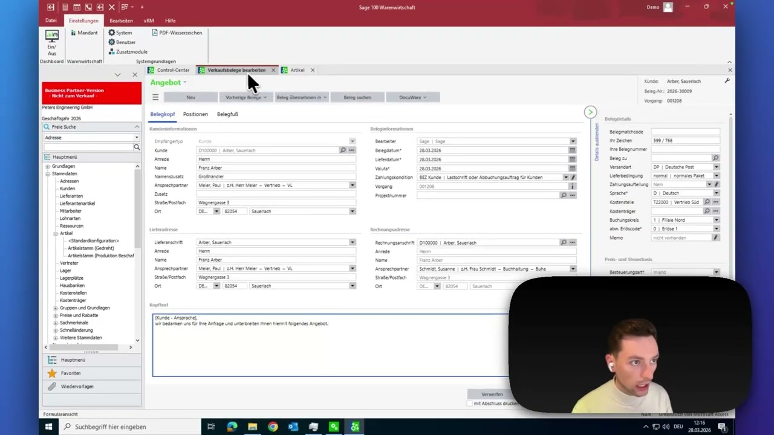774x435 pixels.
Task: Open the Belegdatum calendar picker
Action: pos(572,150)
